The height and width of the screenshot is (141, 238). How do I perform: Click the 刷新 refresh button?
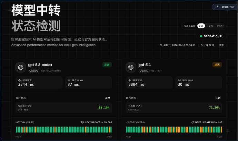click(221, 45)
